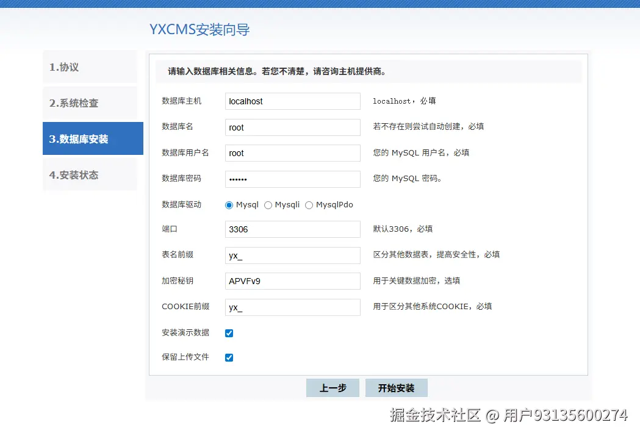The height and width of the screenshot is (436, 640).
Task: Click the hint 区分其他数据表,提高安全性,必填
Action: click(x=436, y=254)
